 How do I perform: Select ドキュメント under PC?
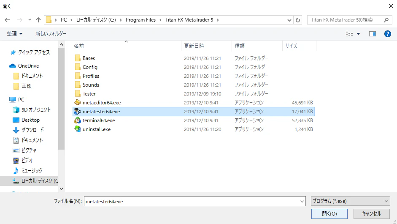click(x=32, y=140)
